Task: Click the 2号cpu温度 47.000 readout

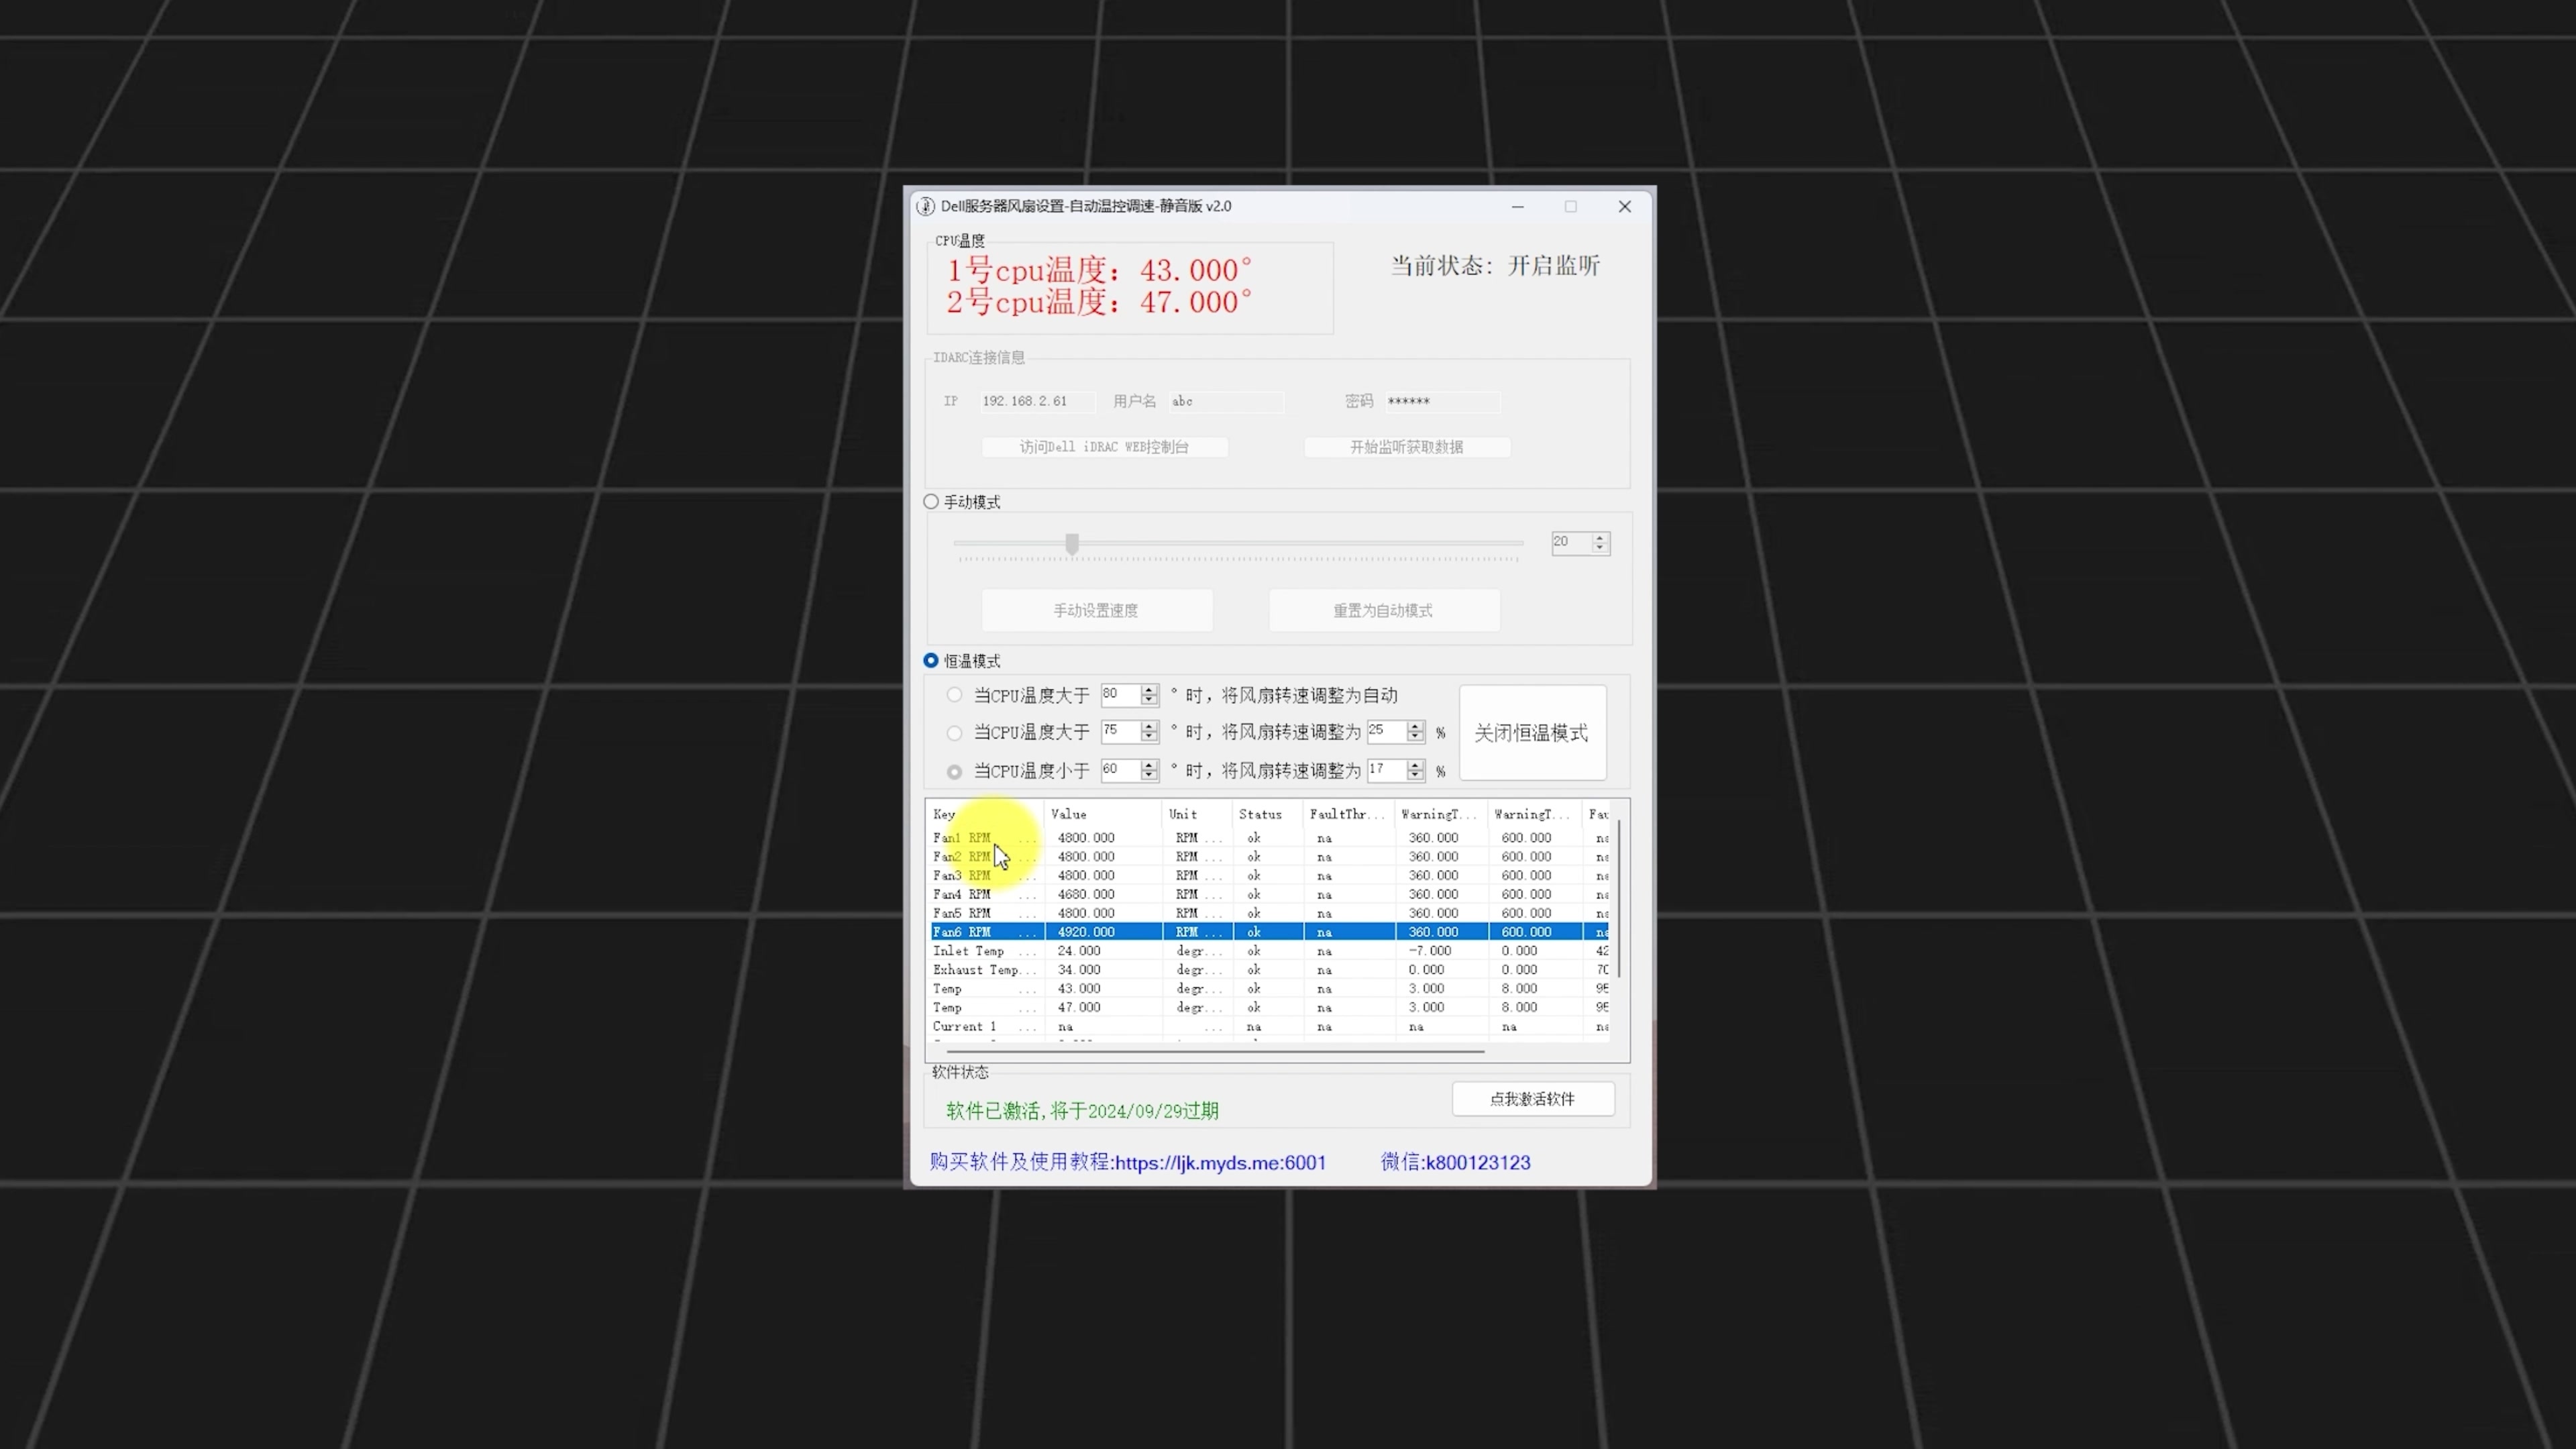Action: (1099, 303)
